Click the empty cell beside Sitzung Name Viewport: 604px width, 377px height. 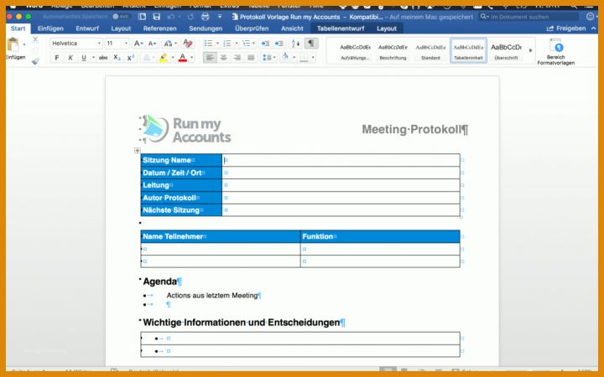tap(341, 160)
